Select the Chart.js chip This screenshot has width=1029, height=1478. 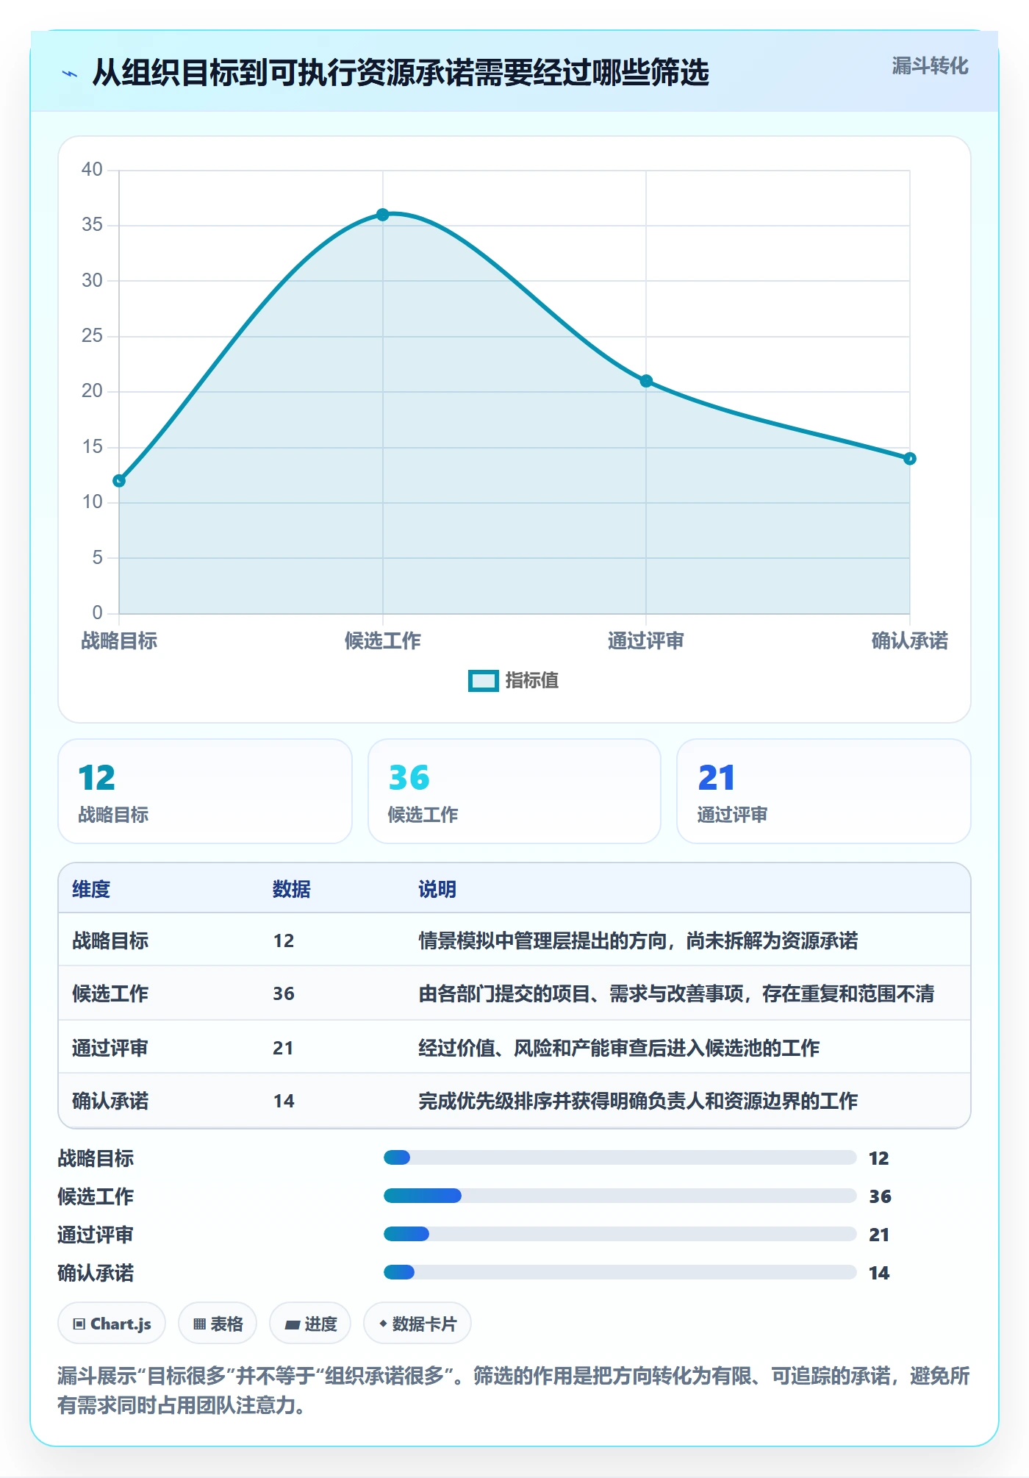112,1324
